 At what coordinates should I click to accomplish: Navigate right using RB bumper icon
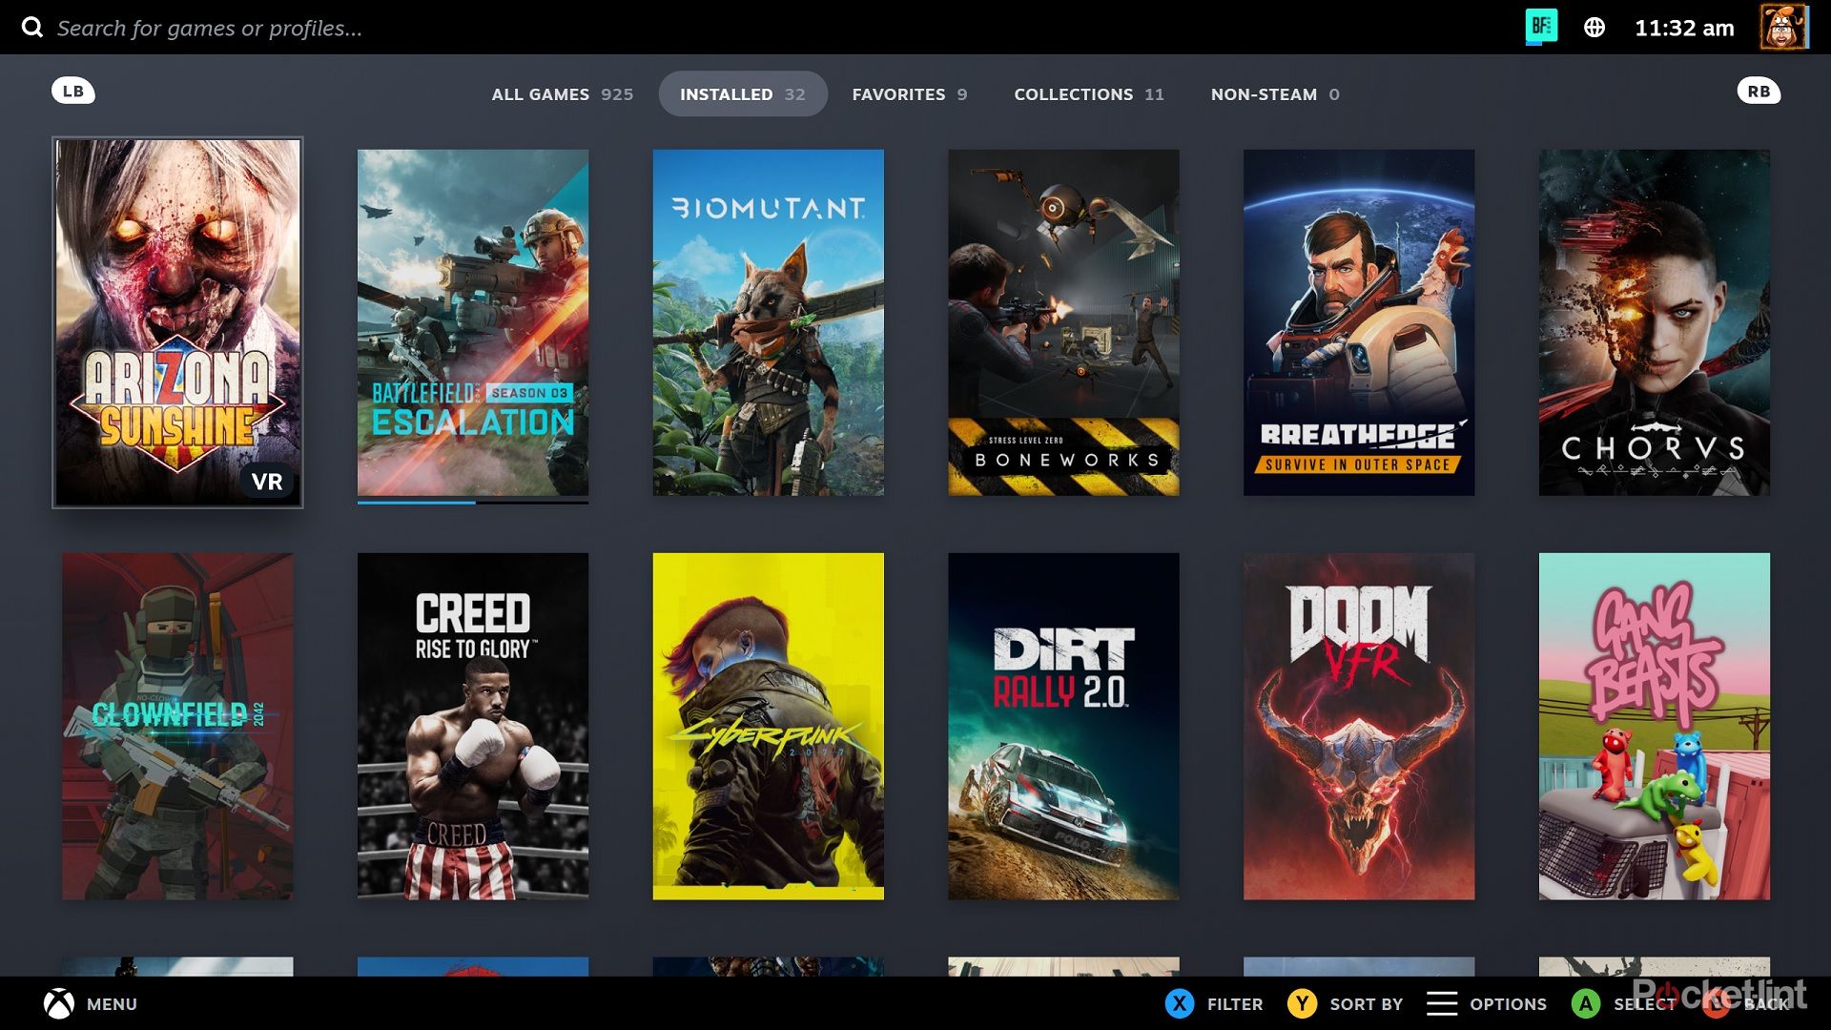[1759, 91]
